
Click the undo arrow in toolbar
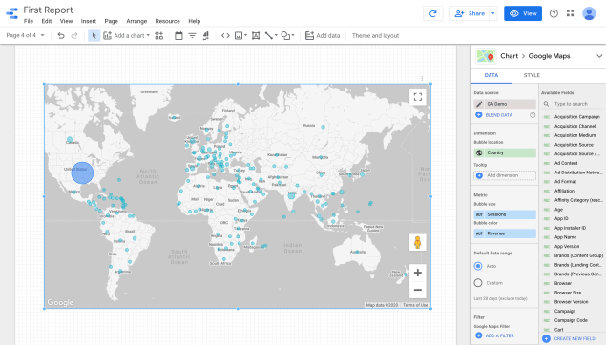point(61,36)
